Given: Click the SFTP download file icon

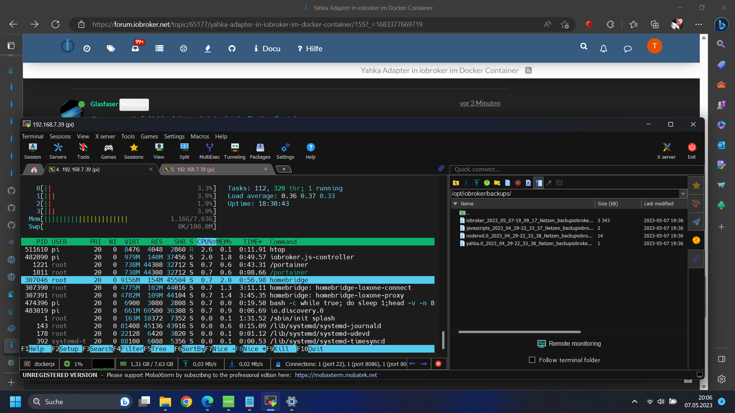Looking at the screenshot, I should coord(466,183).
